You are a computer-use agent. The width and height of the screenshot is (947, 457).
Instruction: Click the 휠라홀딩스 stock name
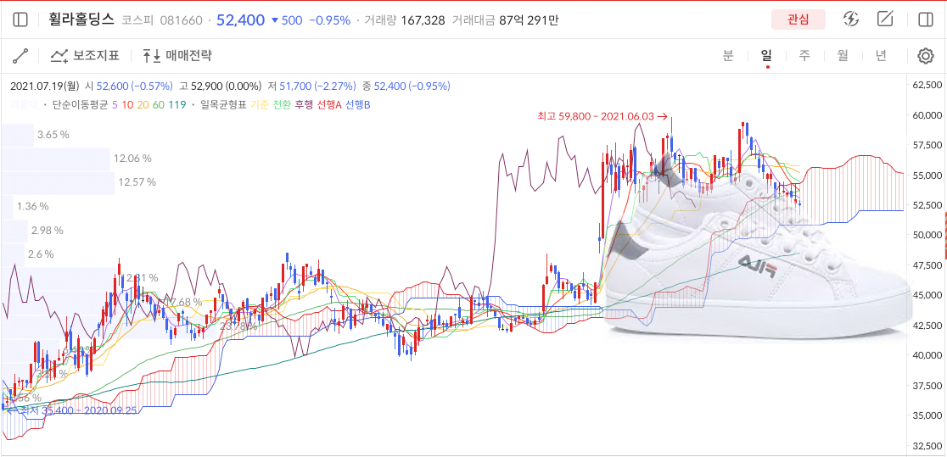(x=81, y=20)
